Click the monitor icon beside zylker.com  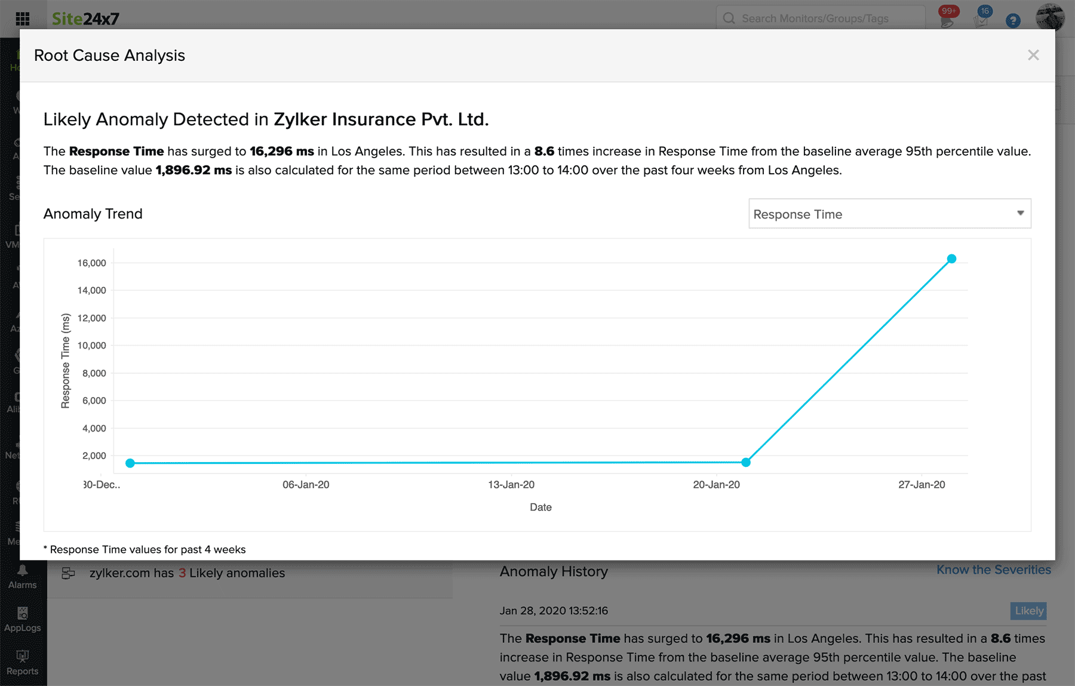69,573
